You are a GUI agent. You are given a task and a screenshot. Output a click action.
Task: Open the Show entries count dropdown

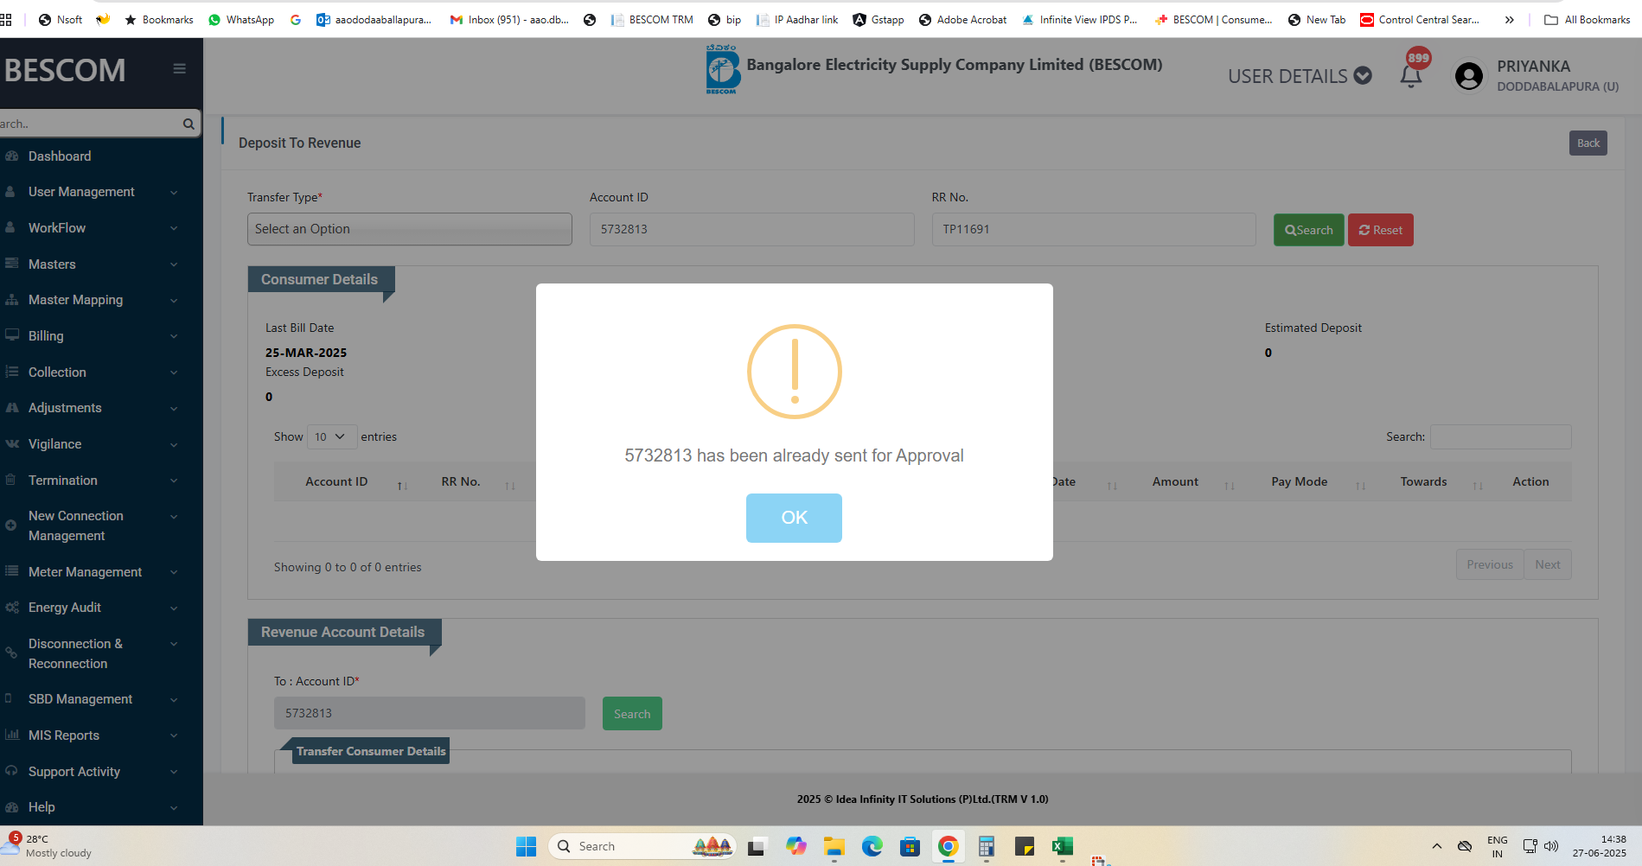[330, 436]
